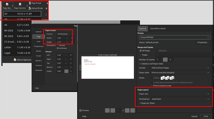The image size is (214, 119).
Task: Decrease the Top margin with minus
Action: (x=66, y=63)
